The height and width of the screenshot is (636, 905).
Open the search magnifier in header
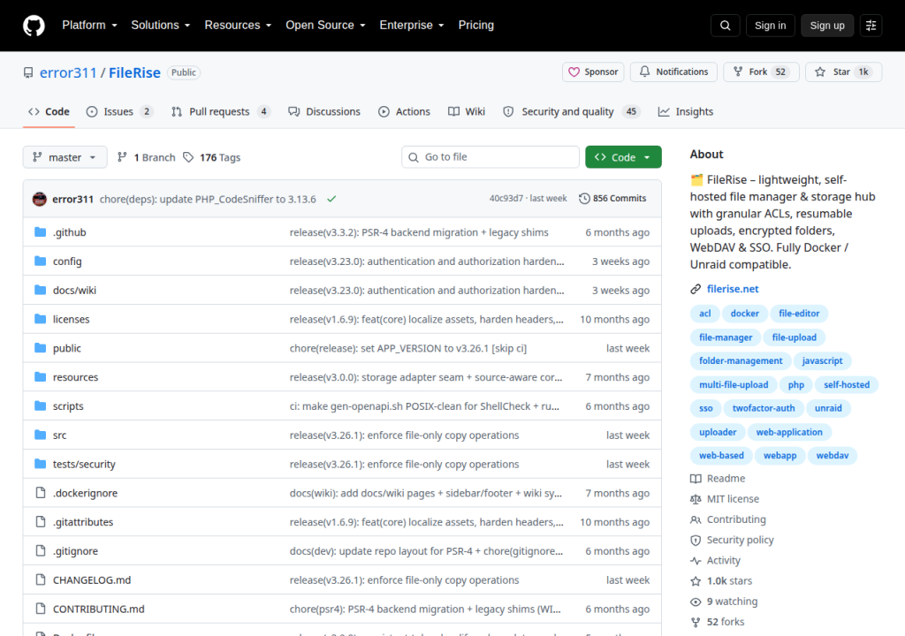tap(725, 26)
